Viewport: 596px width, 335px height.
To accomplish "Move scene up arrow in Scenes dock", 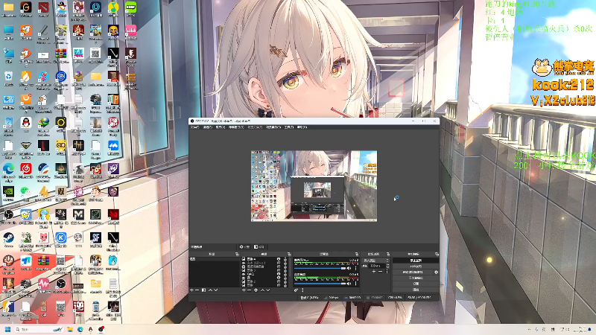I will (x=211, y=290).
